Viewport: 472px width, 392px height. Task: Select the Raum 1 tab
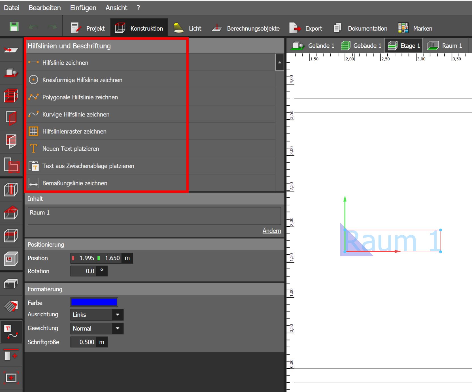click(x=445, y=46)
